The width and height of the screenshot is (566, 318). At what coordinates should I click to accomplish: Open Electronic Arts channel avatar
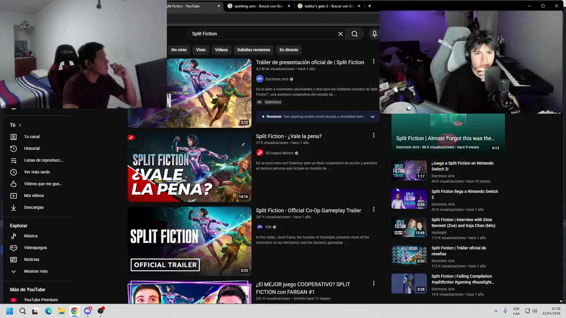point(260,79)
